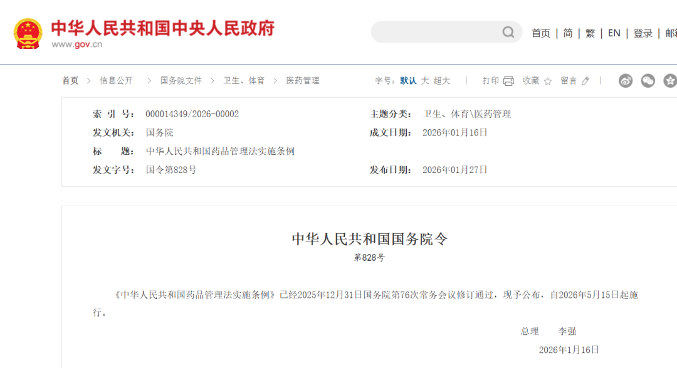Image resolution: width=677 pixels, height=368 pixels.
Task: Click the search magnifier icon
Action: [508, 32]
